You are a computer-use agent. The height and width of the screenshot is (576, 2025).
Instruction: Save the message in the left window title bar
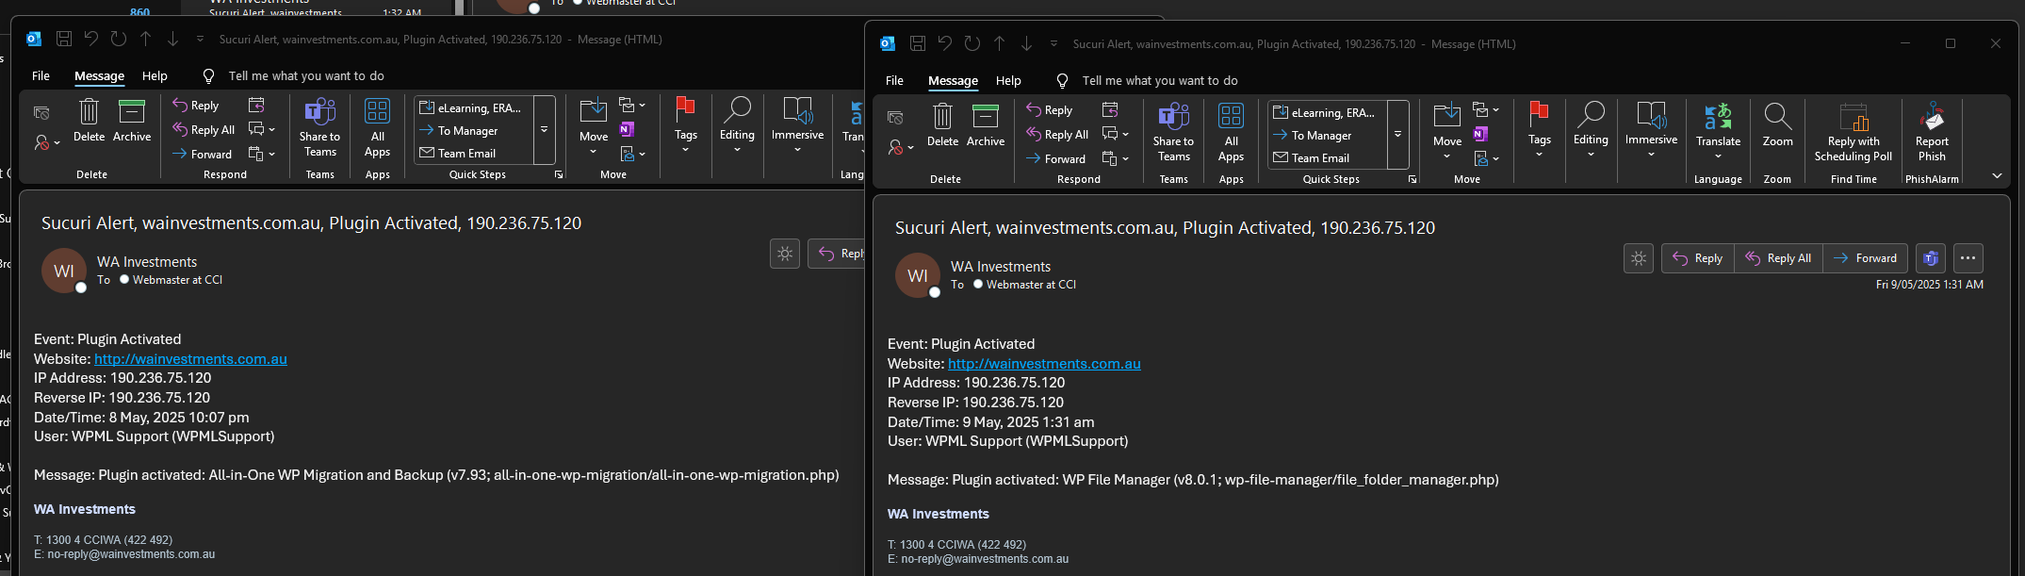64,39
